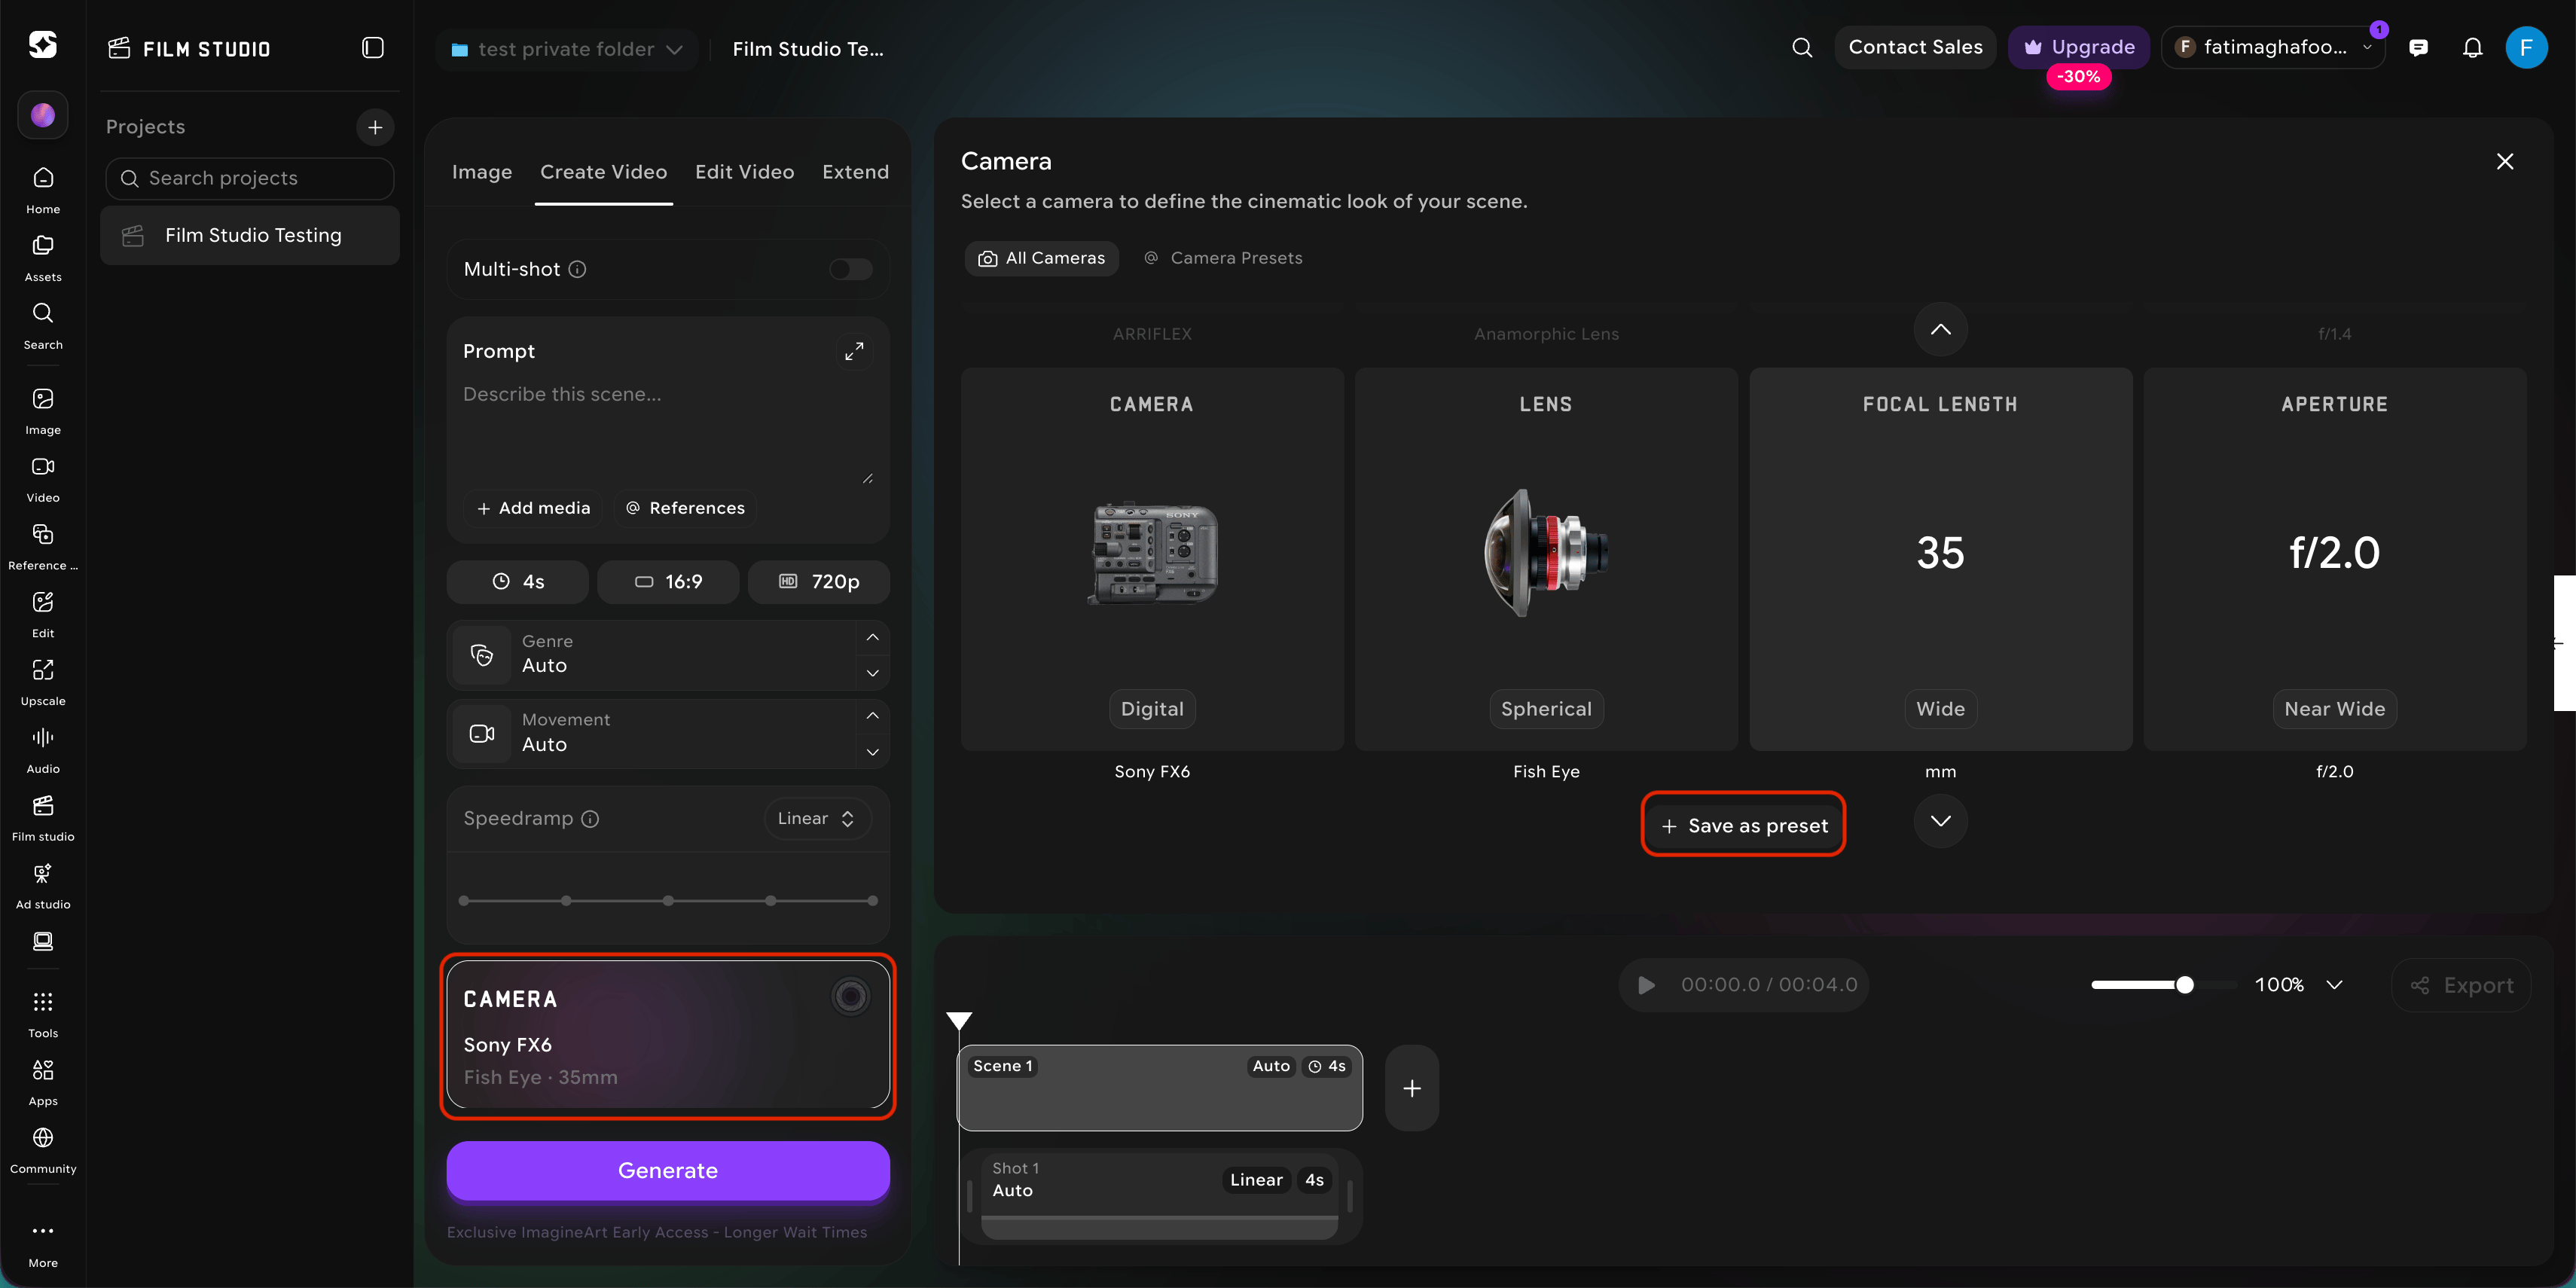This screenshot has width=2576, height=1288.
Task: Show the Multi-shot info tooltip
Action: coord(577,269)
